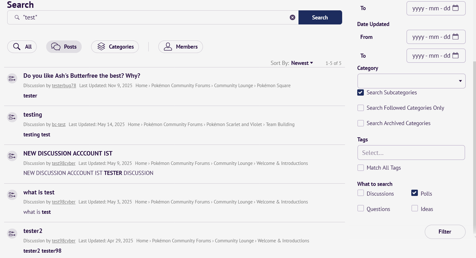Open calendar picker for Date Updated From

point(455,37)
